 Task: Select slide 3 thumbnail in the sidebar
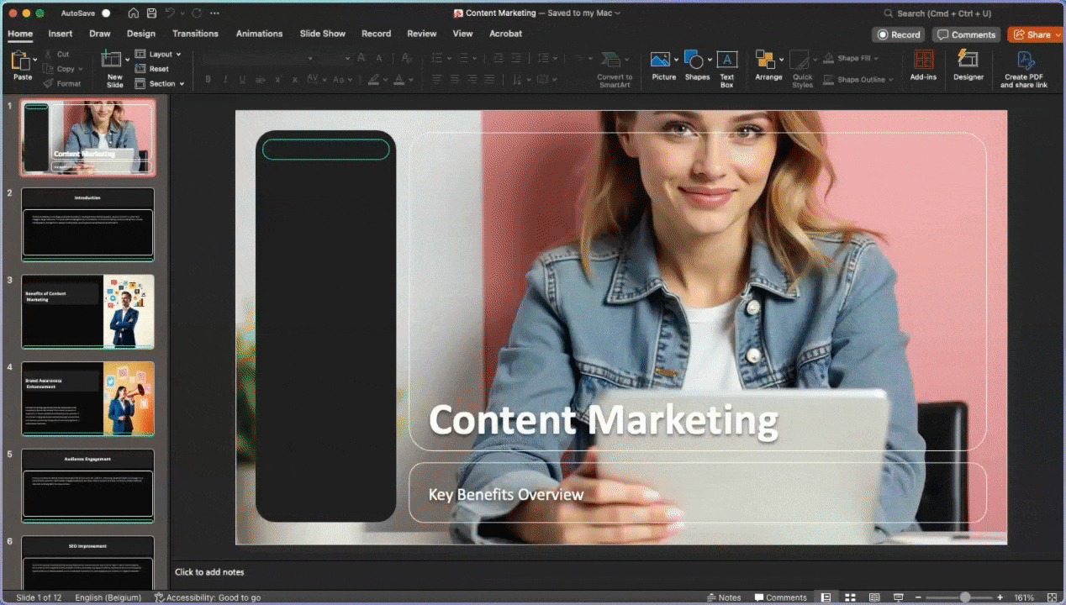[87, 311]
